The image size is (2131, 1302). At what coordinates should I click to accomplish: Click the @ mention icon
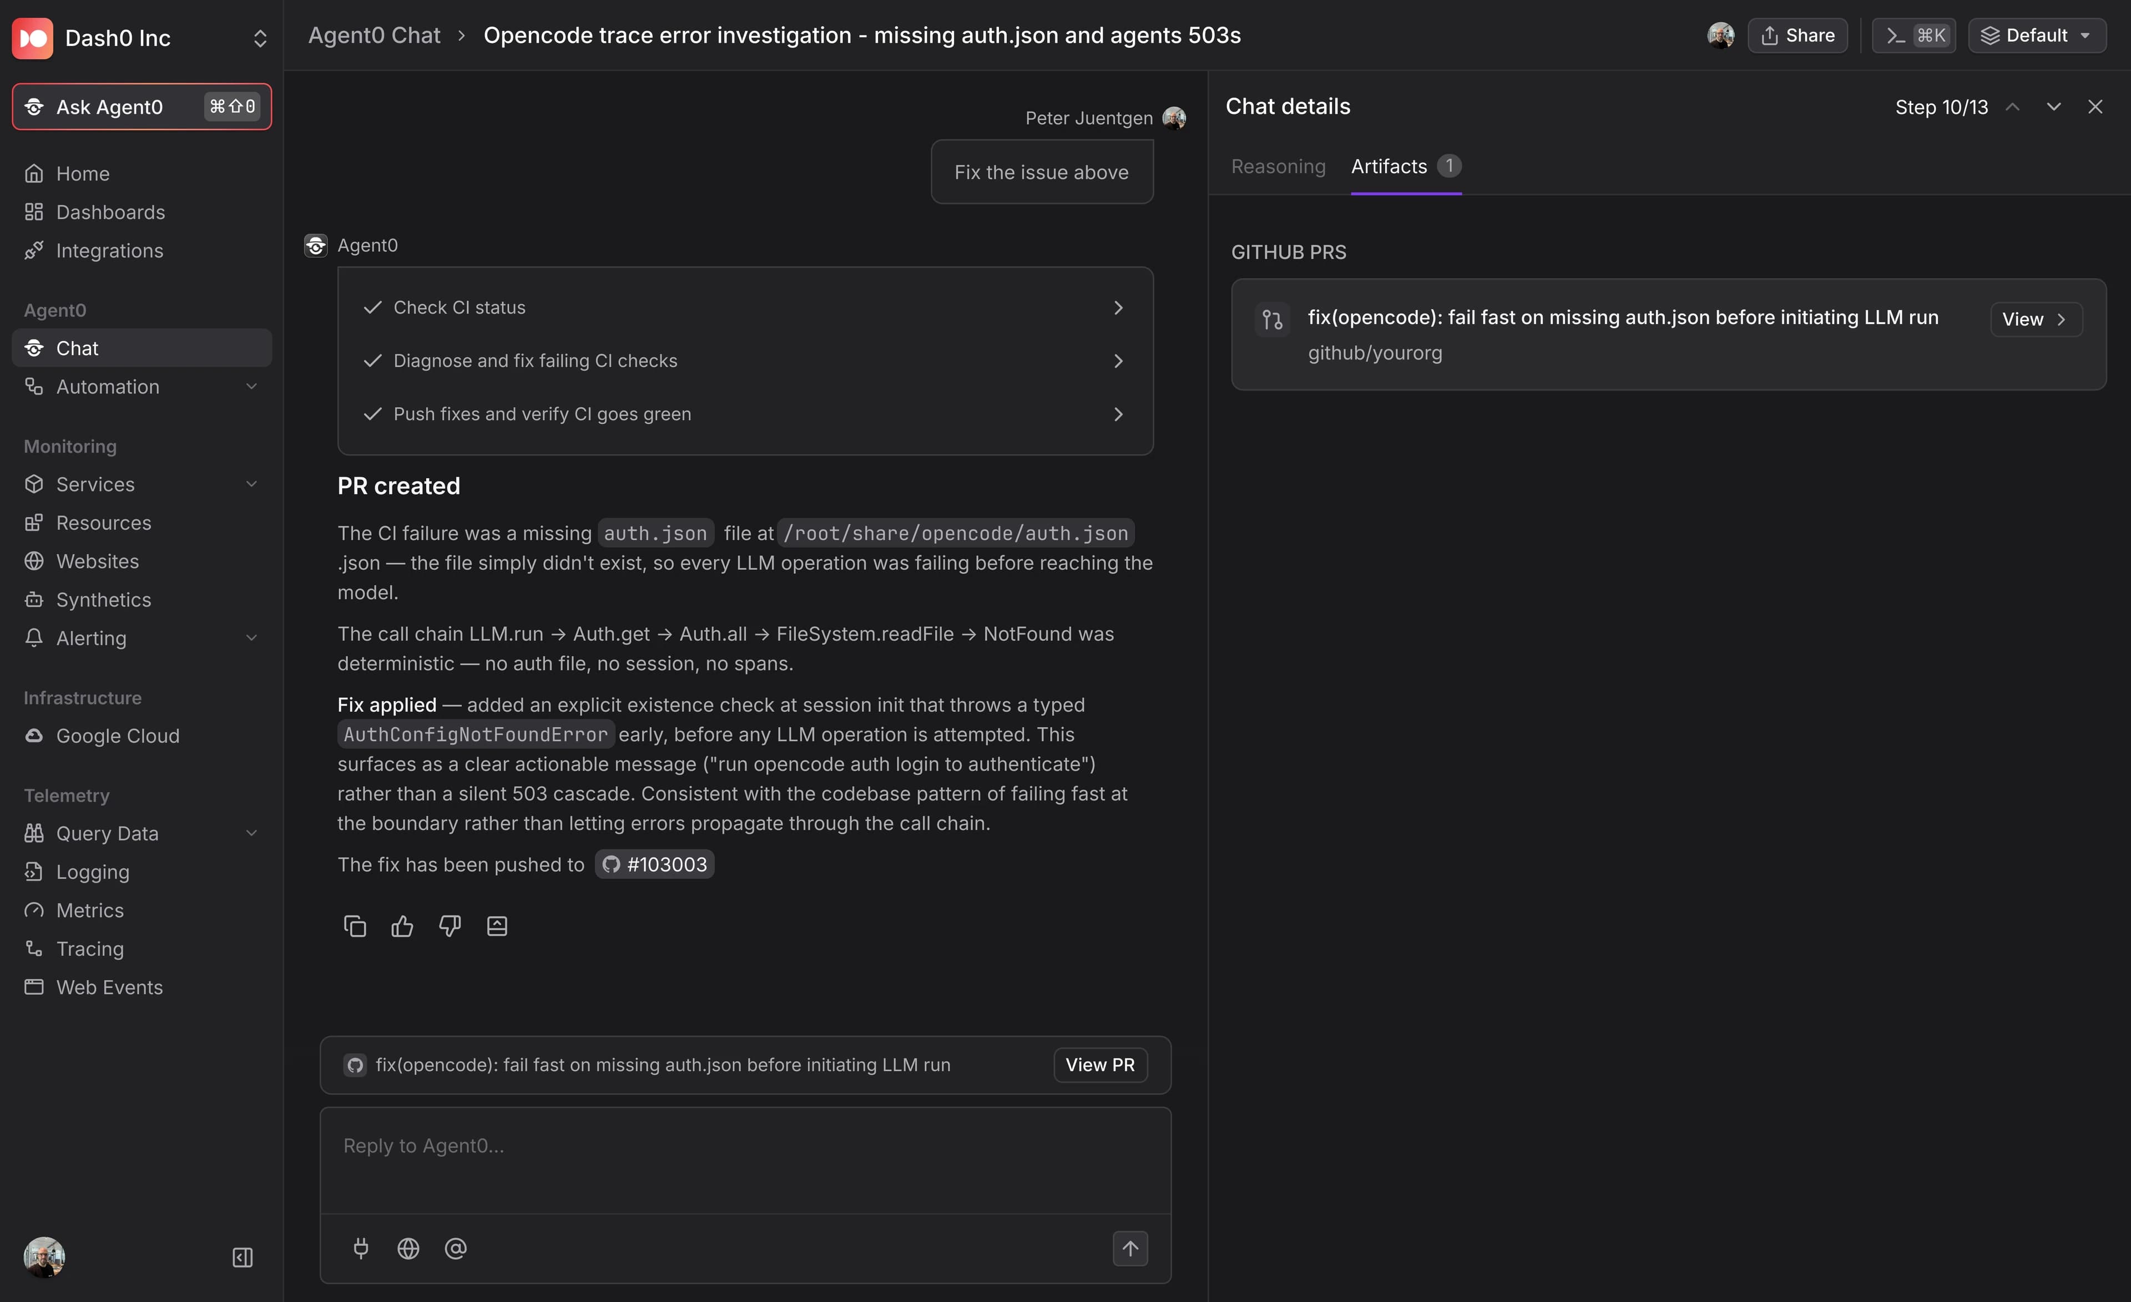coord(456,1248)
